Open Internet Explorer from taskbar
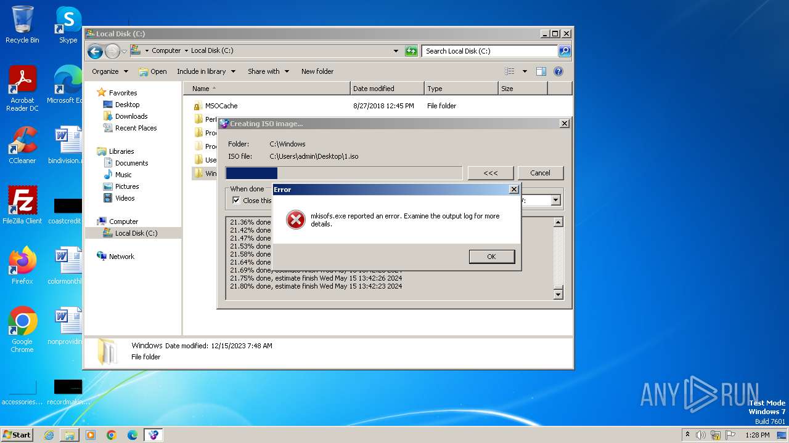Image resolution: width=789 pixels, height=443 pixels. pos(49,435)
